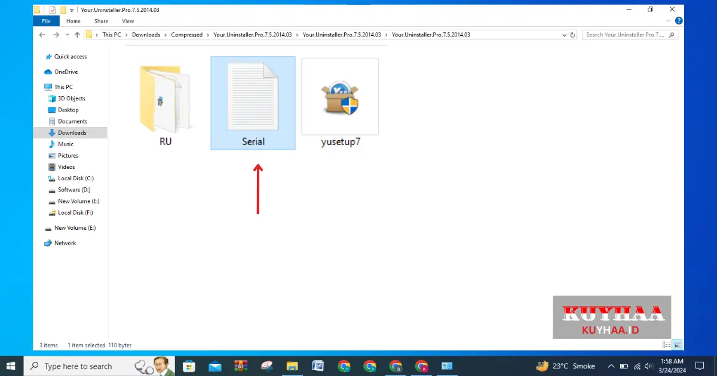Viewport: 717px width, 376px height.
Task: Switch to details view layout
Action: (x=666, y=345)
